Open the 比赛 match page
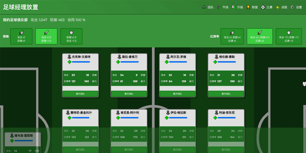This screenshot has width=306, height=153. 267,7
